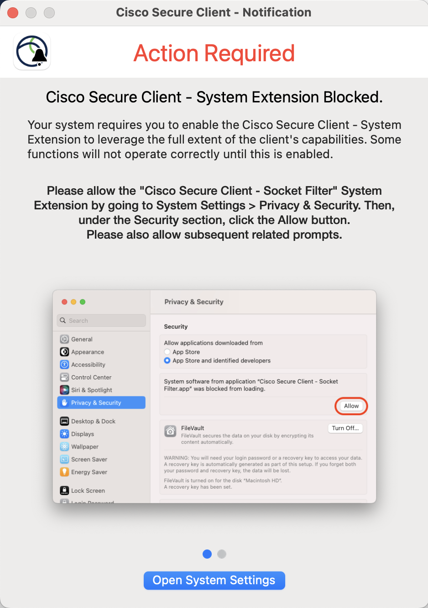The height and width of the screenshot is (608, 428).
Task: Click the Allow button
Action: click(351, 405)
